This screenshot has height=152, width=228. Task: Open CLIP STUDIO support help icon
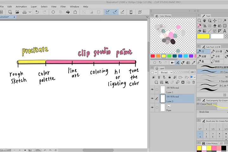140,12
